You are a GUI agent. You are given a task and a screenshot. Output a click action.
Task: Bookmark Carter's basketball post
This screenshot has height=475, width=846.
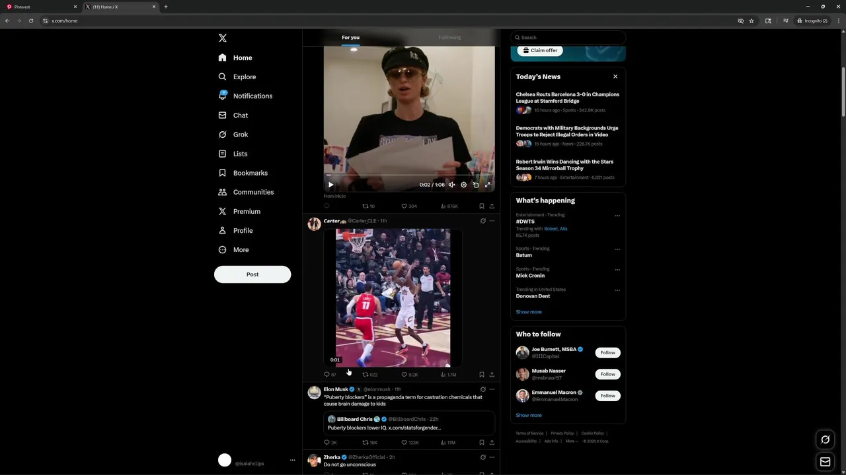click(481, 374)
